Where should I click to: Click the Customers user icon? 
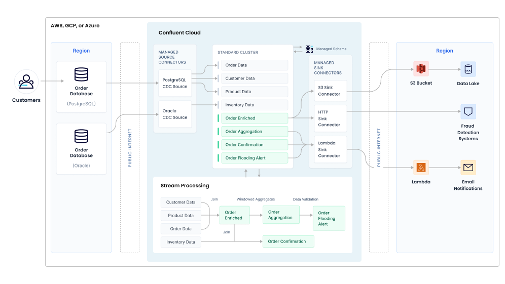(x=26, y=82)
